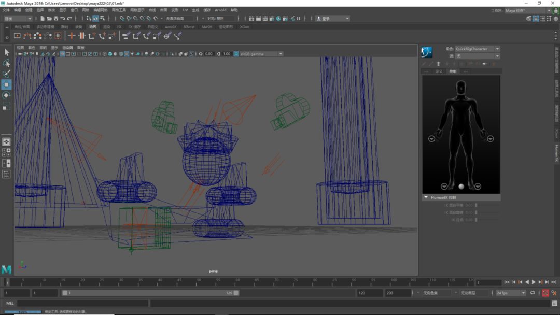Click the Set Key shelf icon

coord(72,36)
